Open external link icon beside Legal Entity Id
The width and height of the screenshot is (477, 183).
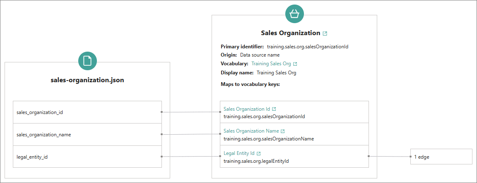pos(258,154)
